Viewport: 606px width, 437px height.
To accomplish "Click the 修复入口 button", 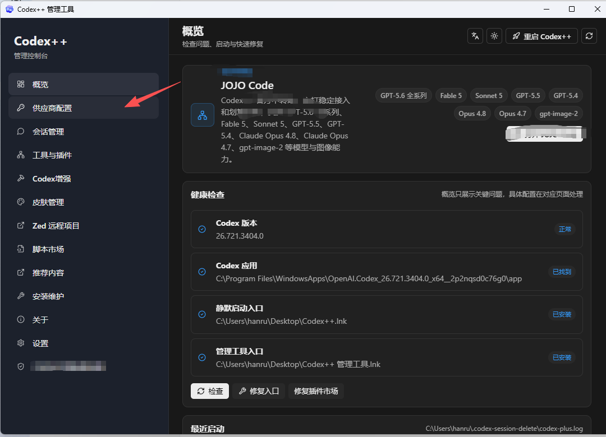I will (x=259, y=391).
